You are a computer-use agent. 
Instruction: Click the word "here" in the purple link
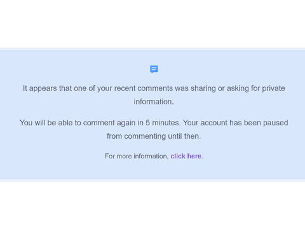click(194, 156)
